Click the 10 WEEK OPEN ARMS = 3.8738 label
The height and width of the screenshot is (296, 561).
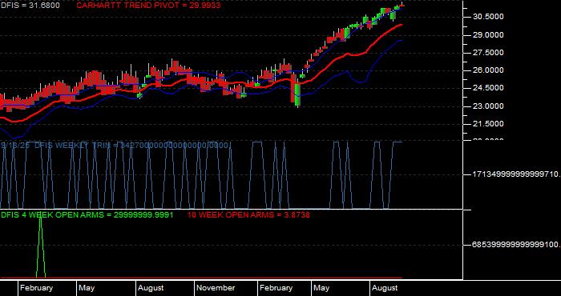248,215
